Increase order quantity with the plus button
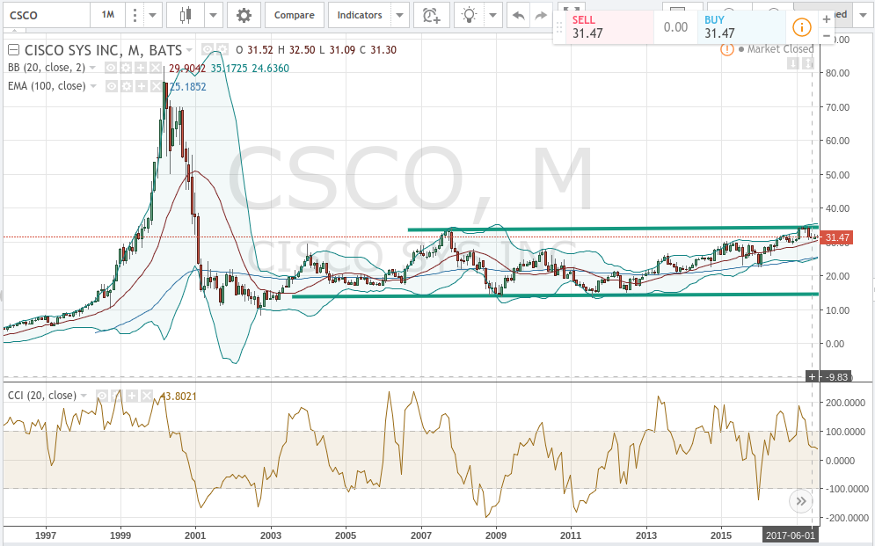The image size is (875, 546). (x=827, y=19)
